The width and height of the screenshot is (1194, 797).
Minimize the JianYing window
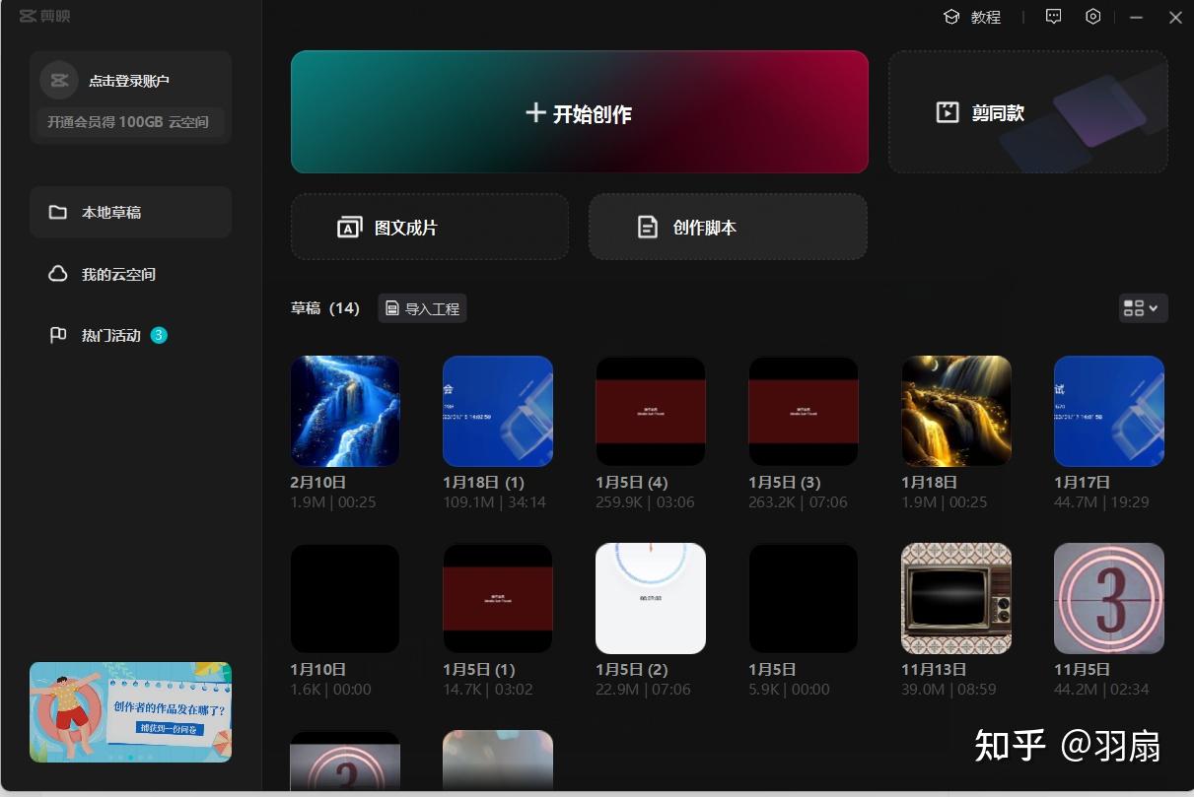point(1137,17)
